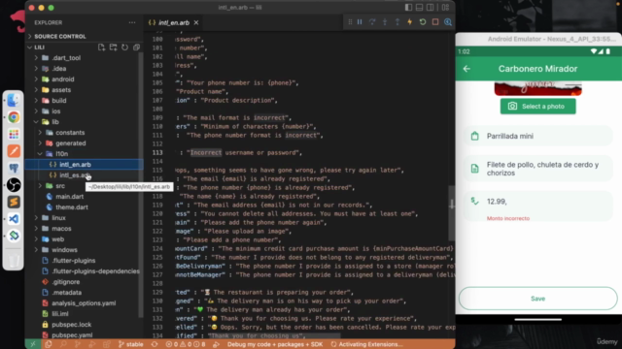Open OBS from the dock
622x349 pixels.
tap(14, 185)
